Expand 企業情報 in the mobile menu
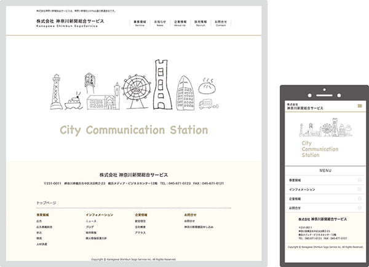This screenshot has width=369, height=267. [324, 199]
